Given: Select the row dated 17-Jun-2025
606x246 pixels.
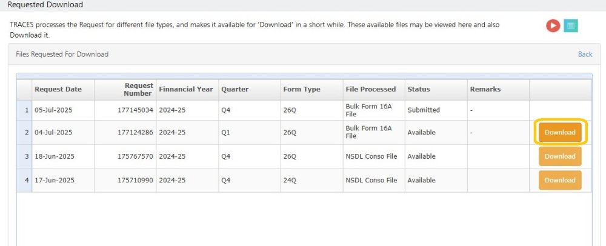Looking at the screenshot, I should [53, 180].
